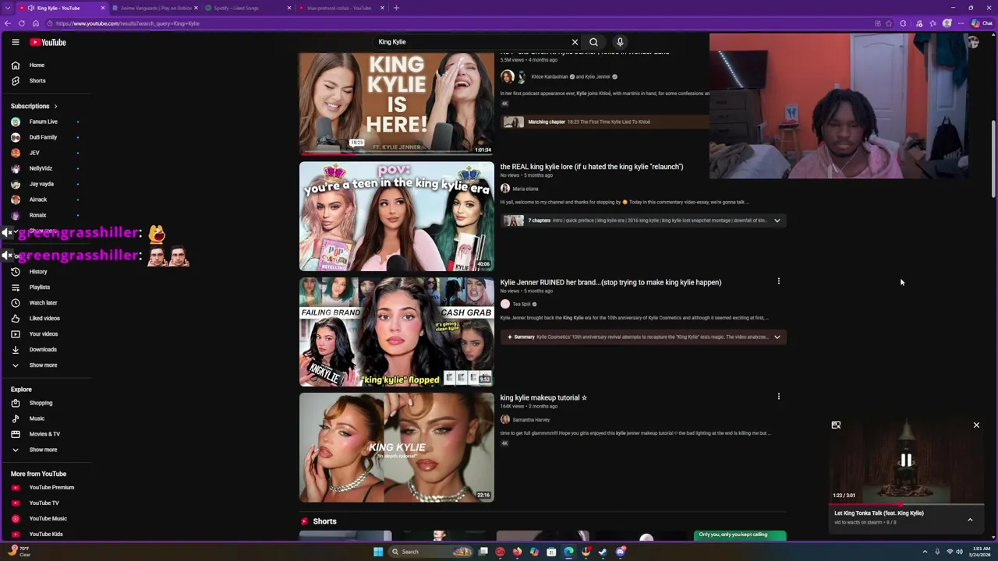Image resolution: width=998 pixels, height=561 pixels.
Task: Expand the 7 chapters dropdown
Action: coord(777,221)
